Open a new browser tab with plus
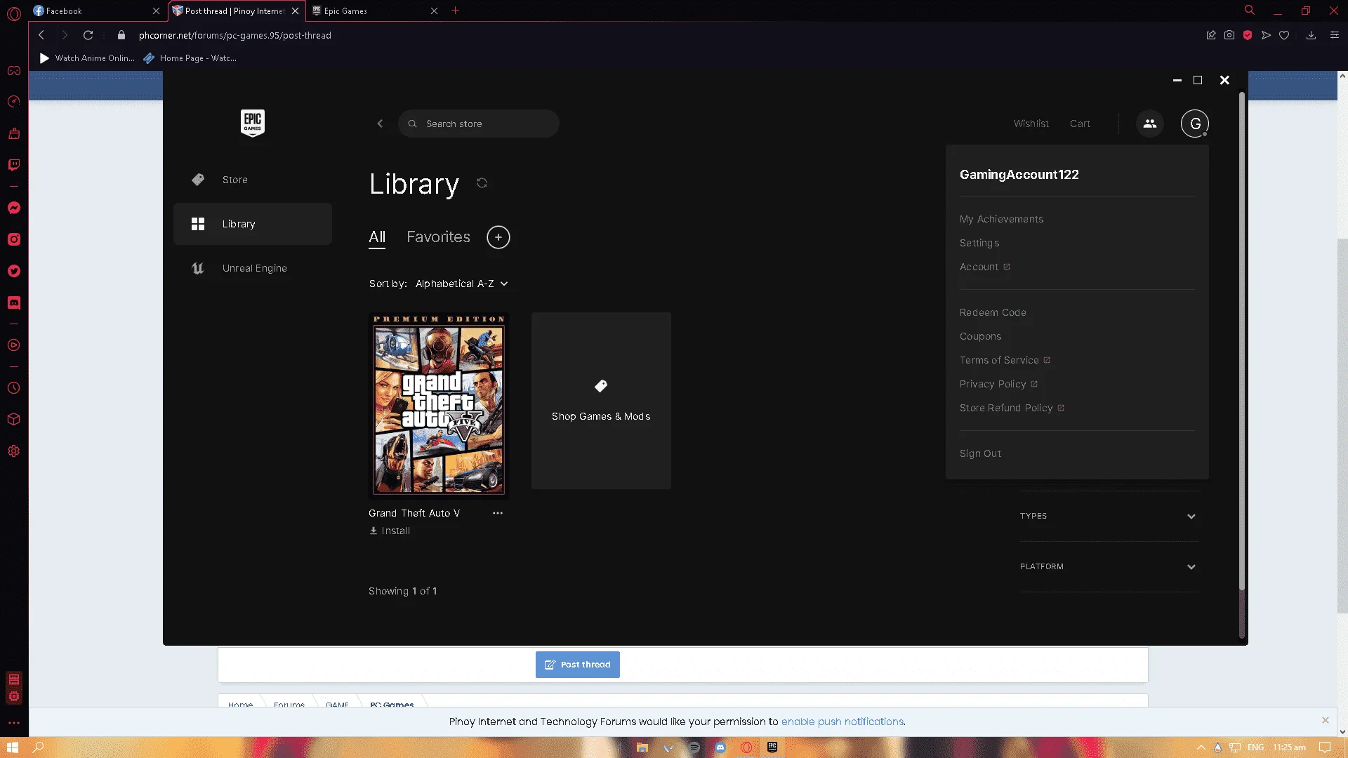 [455, 11]
